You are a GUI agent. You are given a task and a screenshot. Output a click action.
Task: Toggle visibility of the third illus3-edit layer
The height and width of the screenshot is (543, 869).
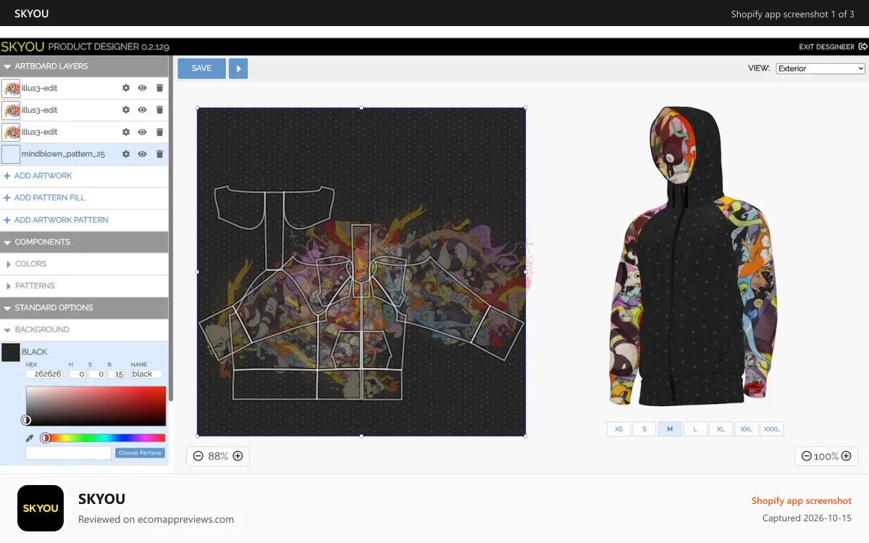click(x=143, y=132)
